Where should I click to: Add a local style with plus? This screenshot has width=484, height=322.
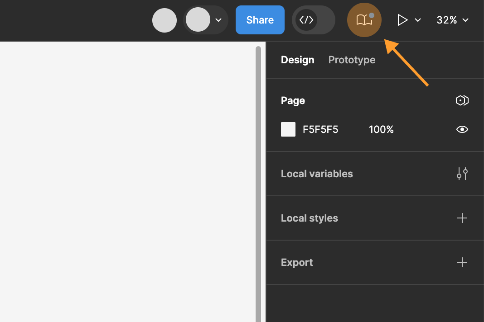[462, 218]
